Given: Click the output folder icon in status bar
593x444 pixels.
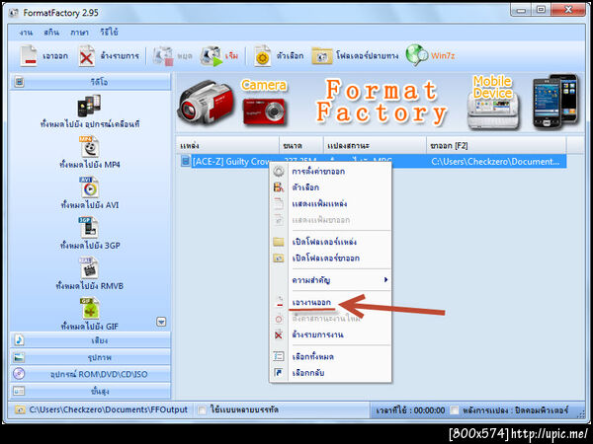Looking at the screenshot, I should click(x=20, y=409).
